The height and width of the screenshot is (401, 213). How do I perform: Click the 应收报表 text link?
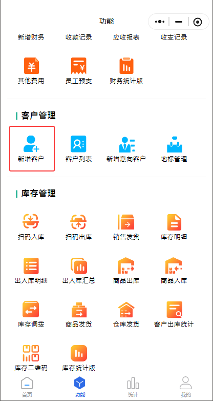point(126,37)
